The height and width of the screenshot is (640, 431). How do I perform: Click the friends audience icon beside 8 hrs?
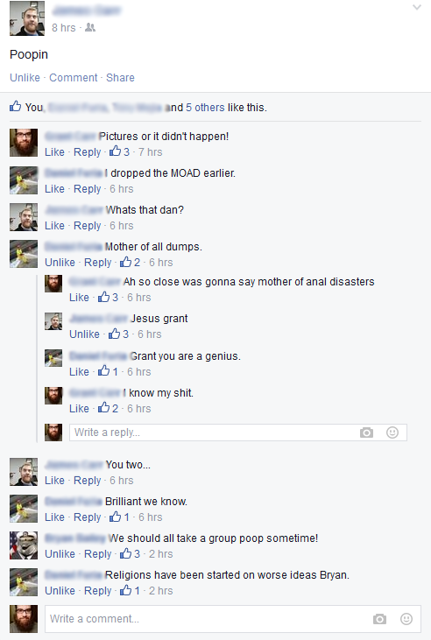pos(90,27)
